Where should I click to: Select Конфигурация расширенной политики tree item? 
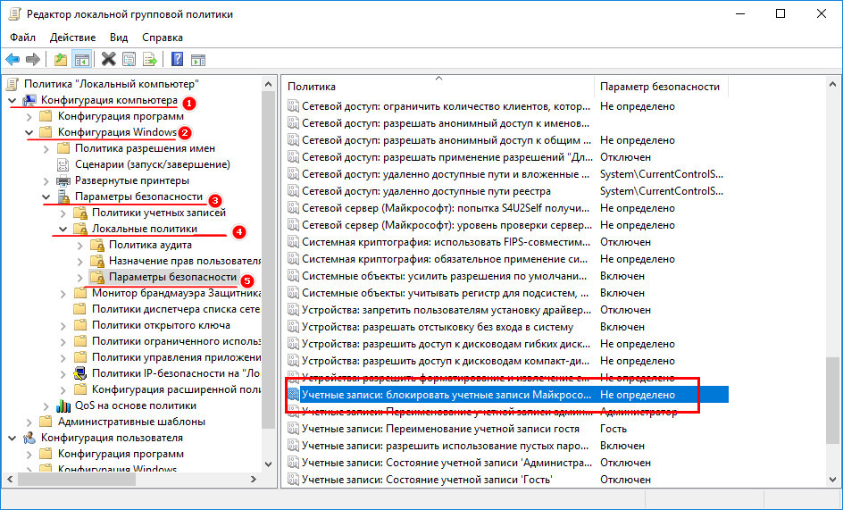click(x=176, y=389)
